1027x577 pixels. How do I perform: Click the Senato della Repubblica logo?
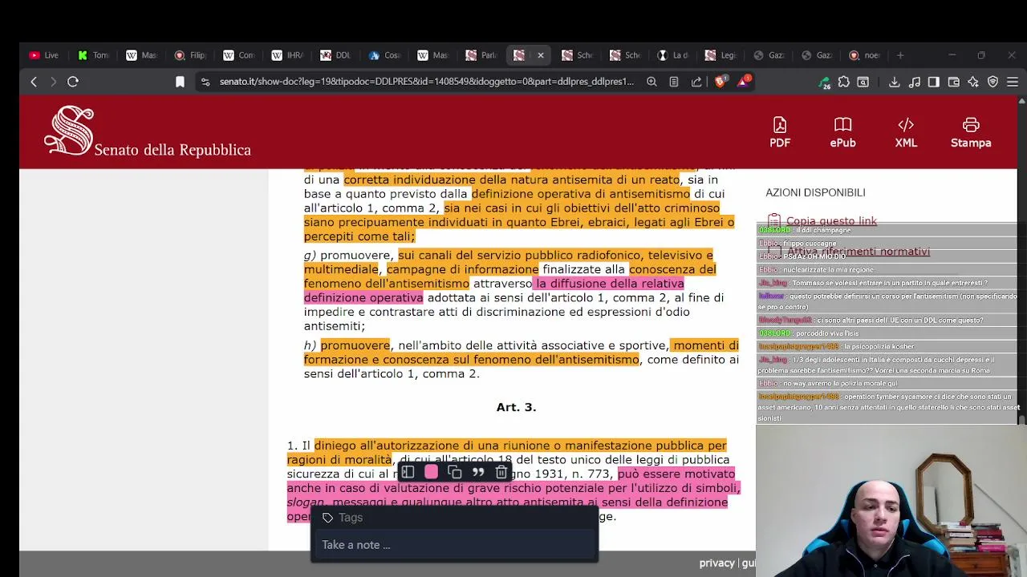pyautogui.click(x=148, y=131)
